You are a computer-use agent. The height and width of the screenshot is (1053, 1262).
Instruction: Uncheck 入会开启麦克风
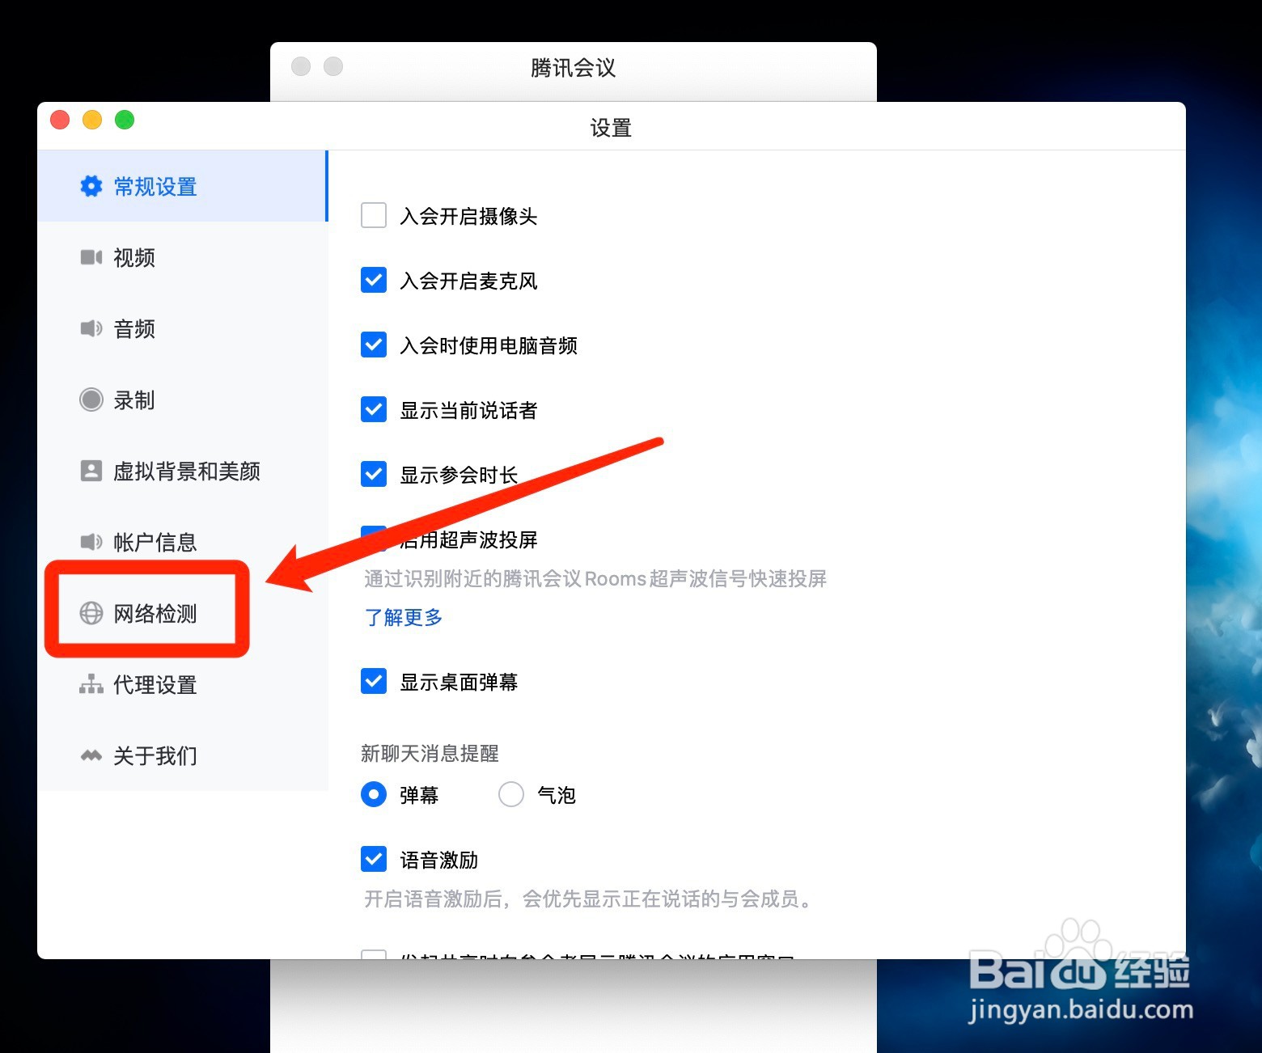click(x=374, y=281)
